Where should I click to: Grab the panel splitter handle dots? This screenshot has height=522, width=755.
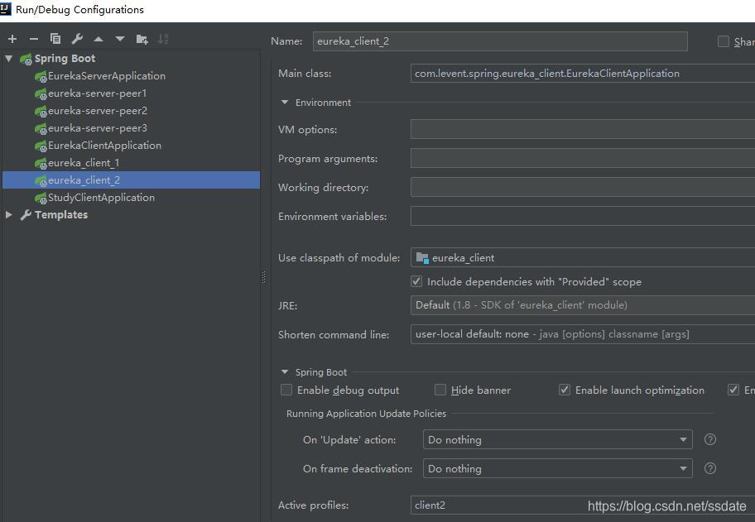[x=263, y=277]
